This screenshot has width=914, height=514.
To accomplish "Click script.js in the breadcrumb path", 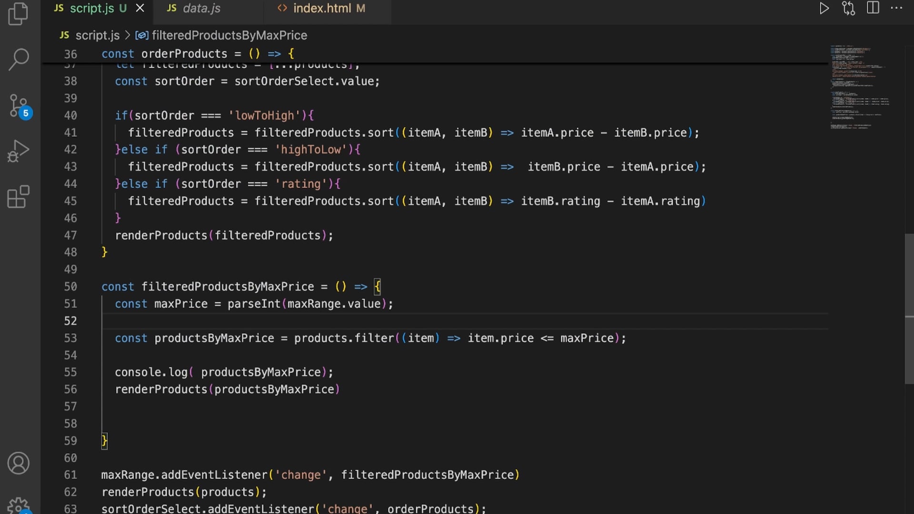I will coord(97,35).
